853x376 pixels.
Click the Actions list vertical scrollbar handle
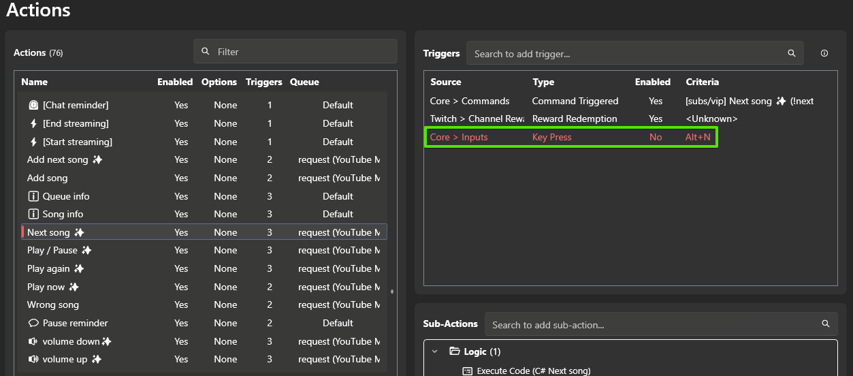(x=391, y=292)
